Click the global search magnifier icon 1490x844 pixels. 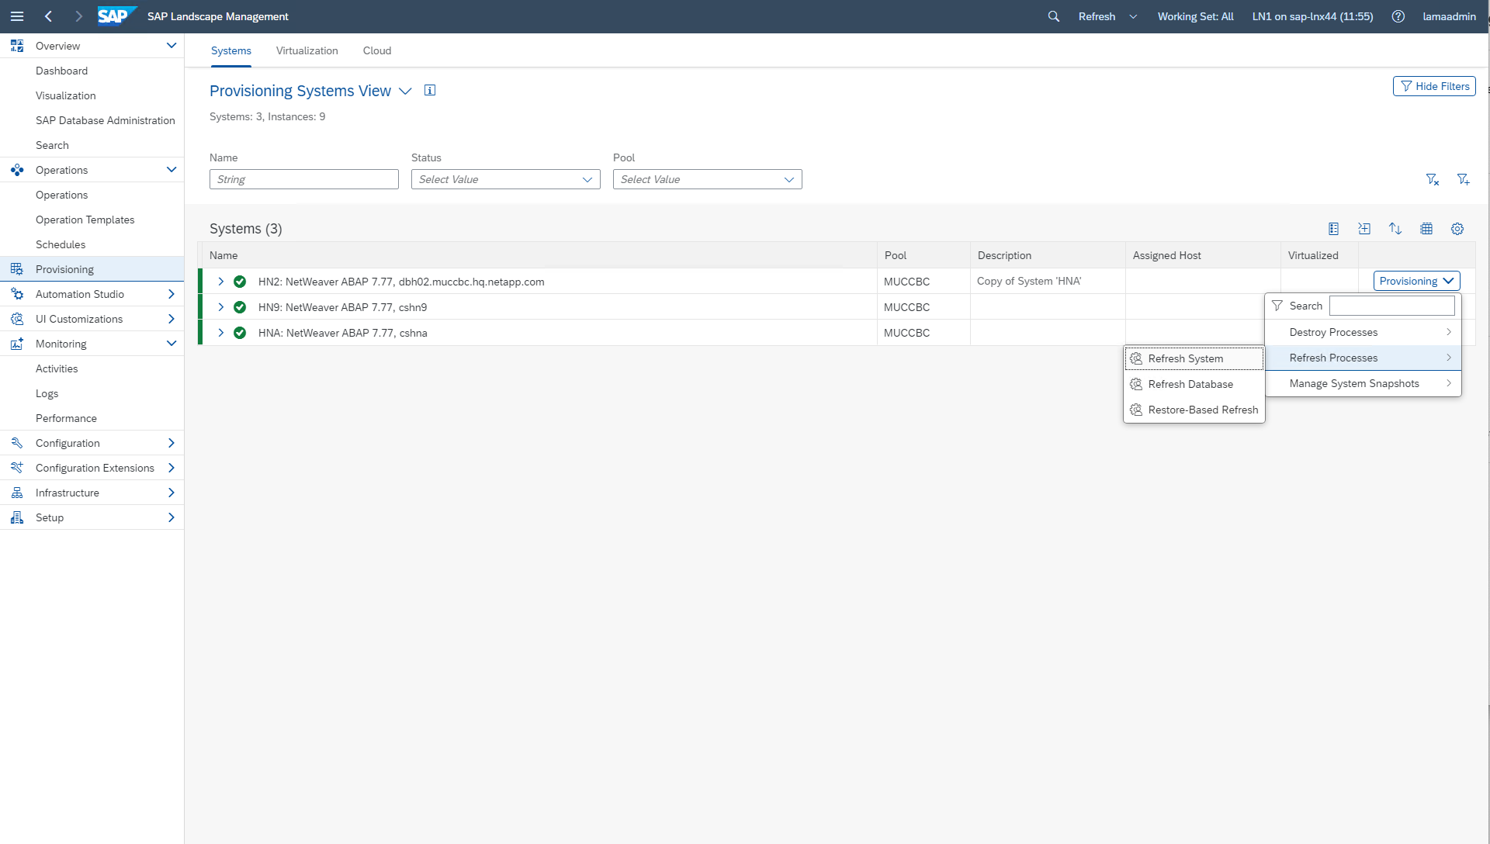[1053, 16]
